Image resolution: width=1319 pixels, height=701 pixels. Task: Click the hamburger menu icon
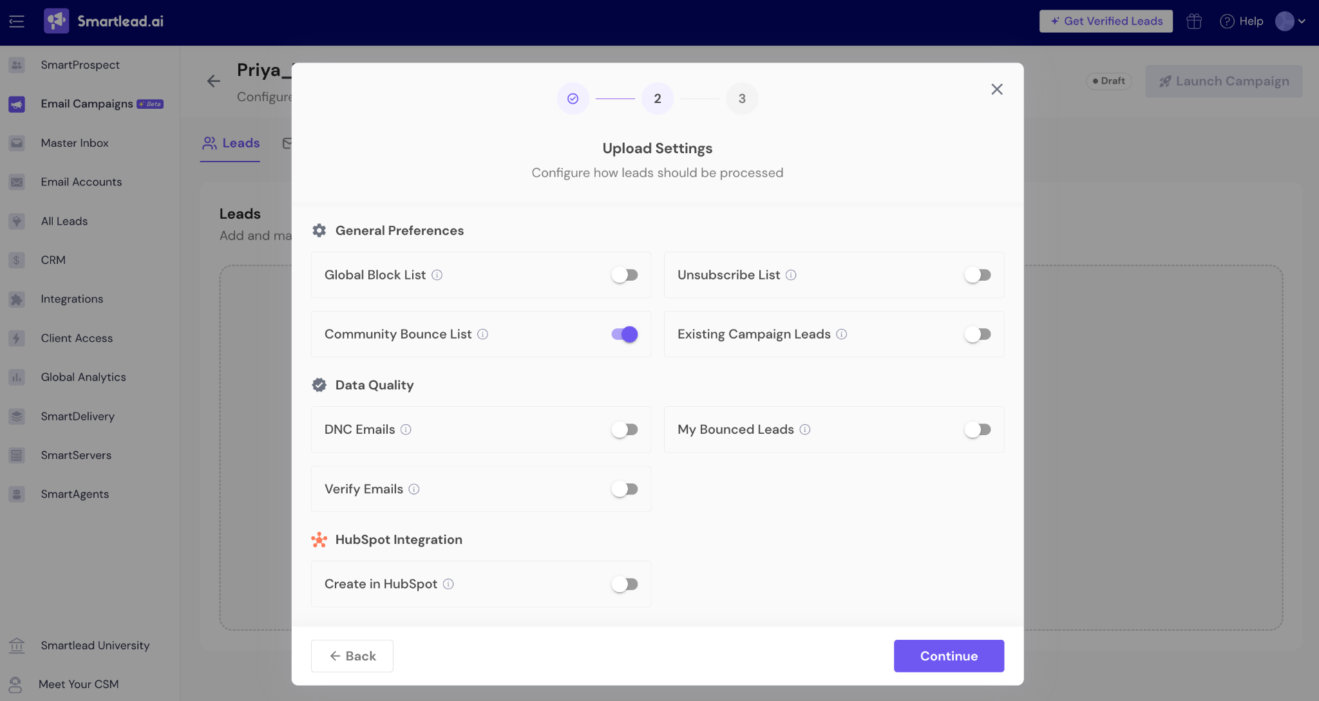coord(17,21)
